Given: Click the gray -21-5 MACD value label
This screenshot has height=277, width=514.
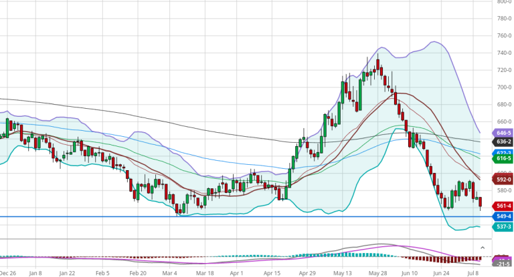Looking at the screenshot, I should 503,266.
